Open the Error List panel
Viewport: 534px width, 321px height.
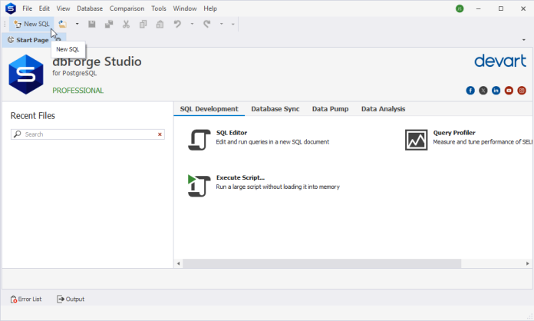26,299
